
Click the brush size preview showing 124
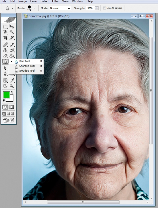click(29, 8)
